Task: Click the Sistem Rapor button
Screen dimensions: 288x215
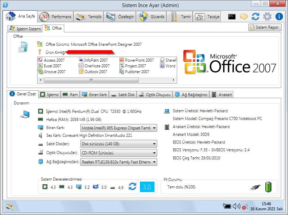Action: [x=265, y=27]
